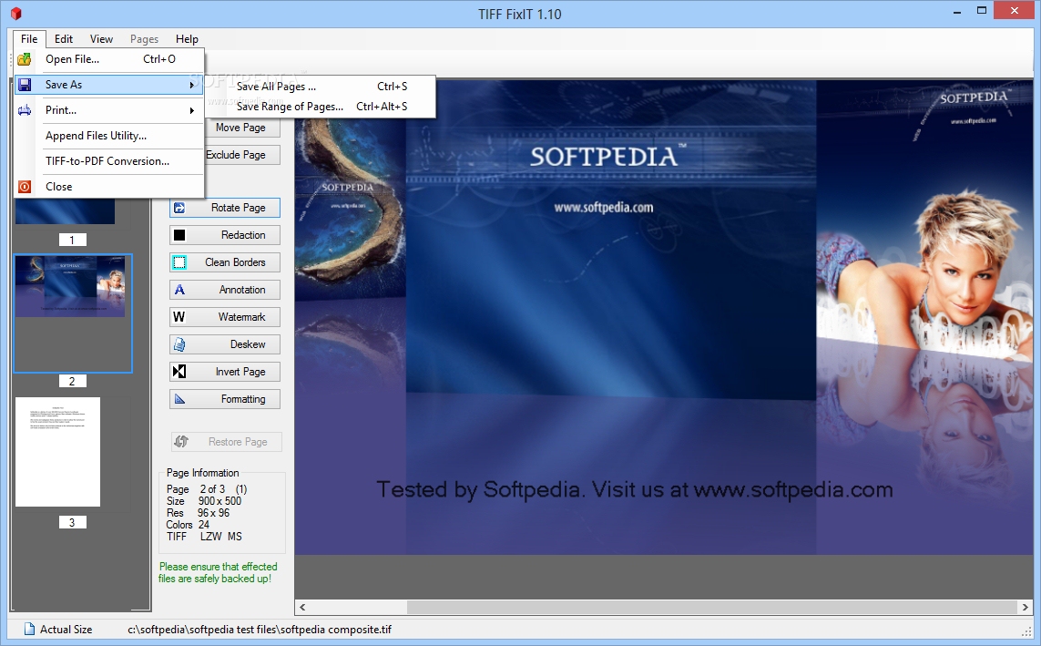This screenshot has height=646, width=1041.
Task: Expand the Save As submenu arrow
Action: pos(192,85)
